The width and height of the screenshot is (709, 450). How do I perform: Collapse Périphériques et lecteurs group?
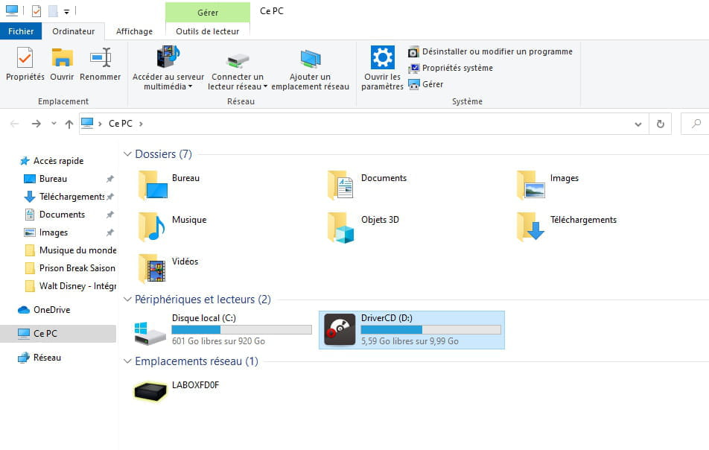click(x=127, y=300)
